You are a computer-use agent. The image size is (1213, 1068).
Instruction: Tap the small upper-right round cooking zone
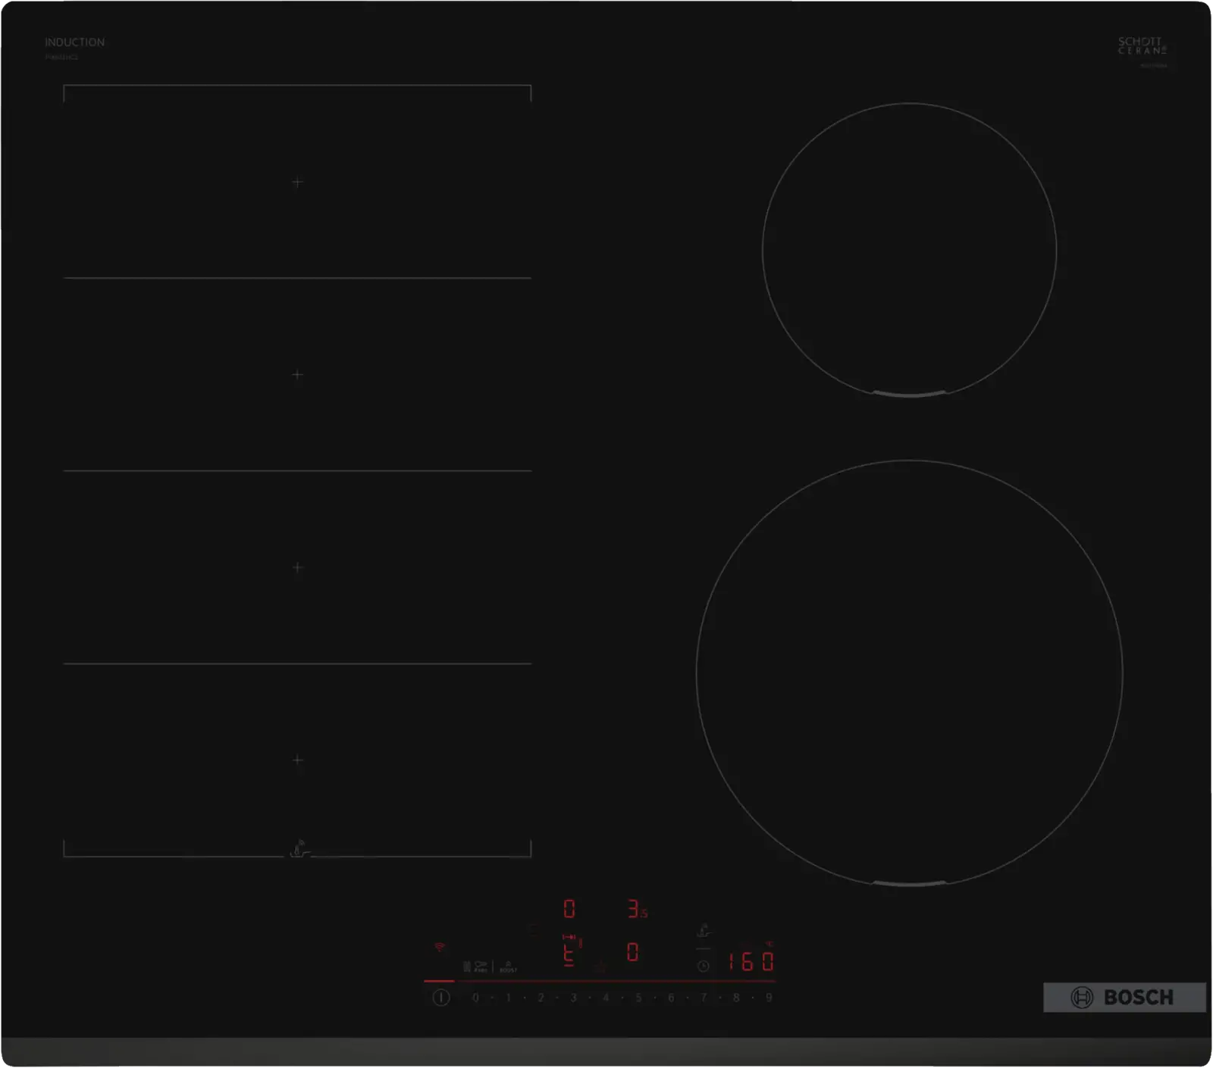click(909, 250)
